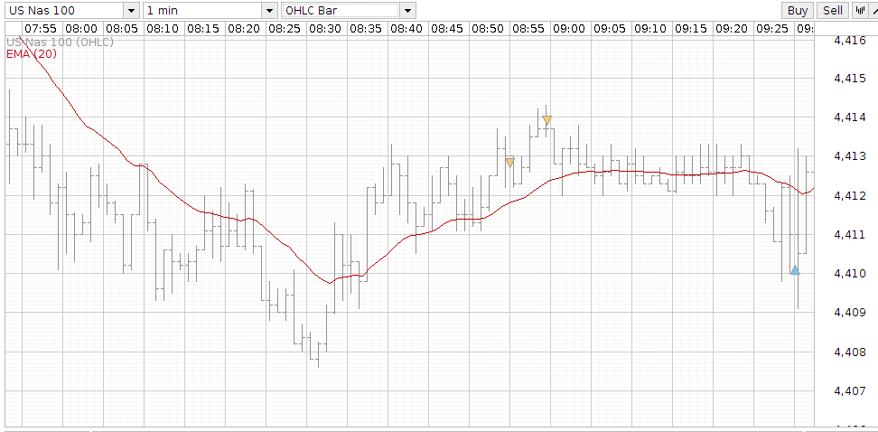The width and height of the screenshot is (878, 432).
Task: Select the orange sell marker near 08:58
Action: [x=547, y=120]
